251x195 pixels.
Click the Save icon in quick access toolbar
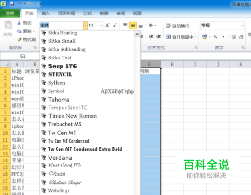point(12,4)
